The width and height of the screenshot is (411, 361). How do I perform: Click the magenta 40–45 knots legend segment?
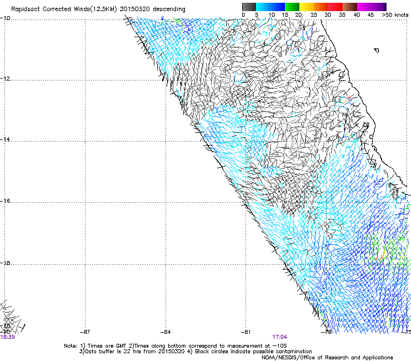click(x=364, y=7)
